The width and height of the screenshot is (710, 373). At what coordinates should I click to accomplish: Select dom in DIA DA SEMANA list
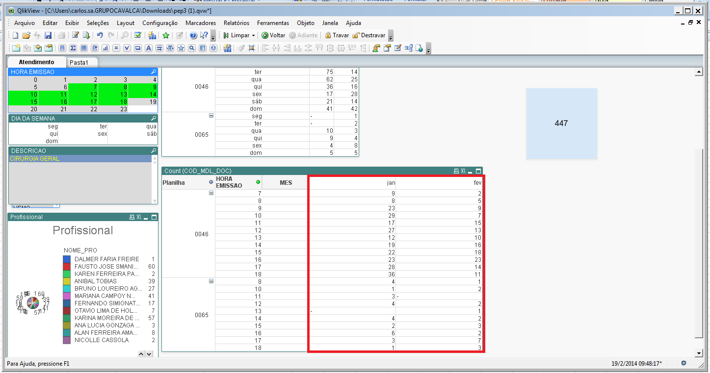(33, 141)
